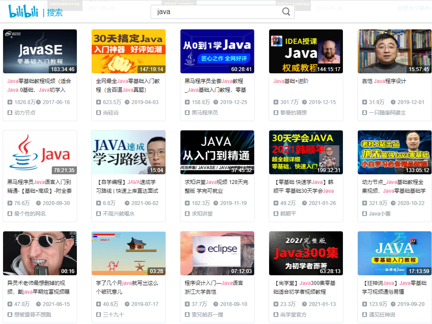Open the Java300集 thumbnail
This screenshot has height=324, width=432.
pyautogui.click(x=306, y=253)
